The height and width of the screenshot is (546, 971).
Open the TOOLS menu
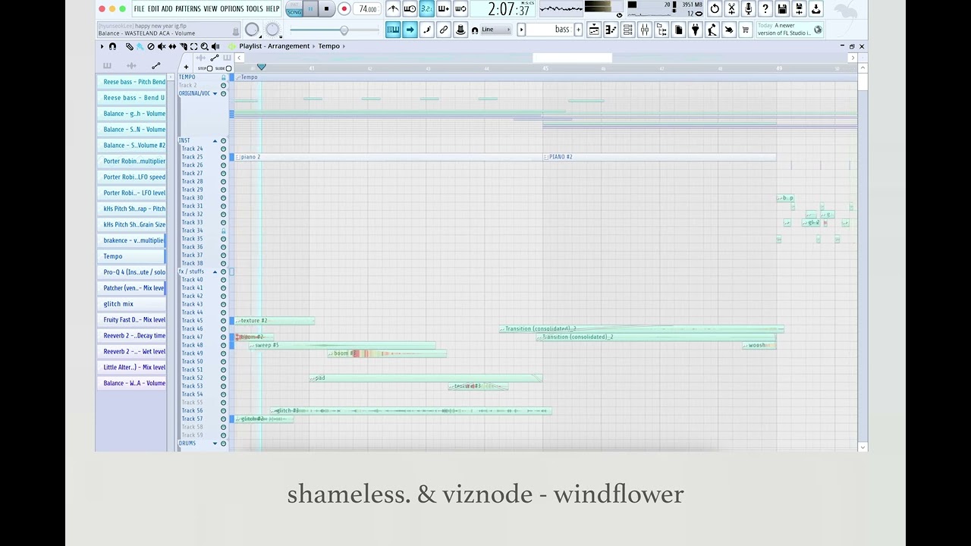(255, 9)
